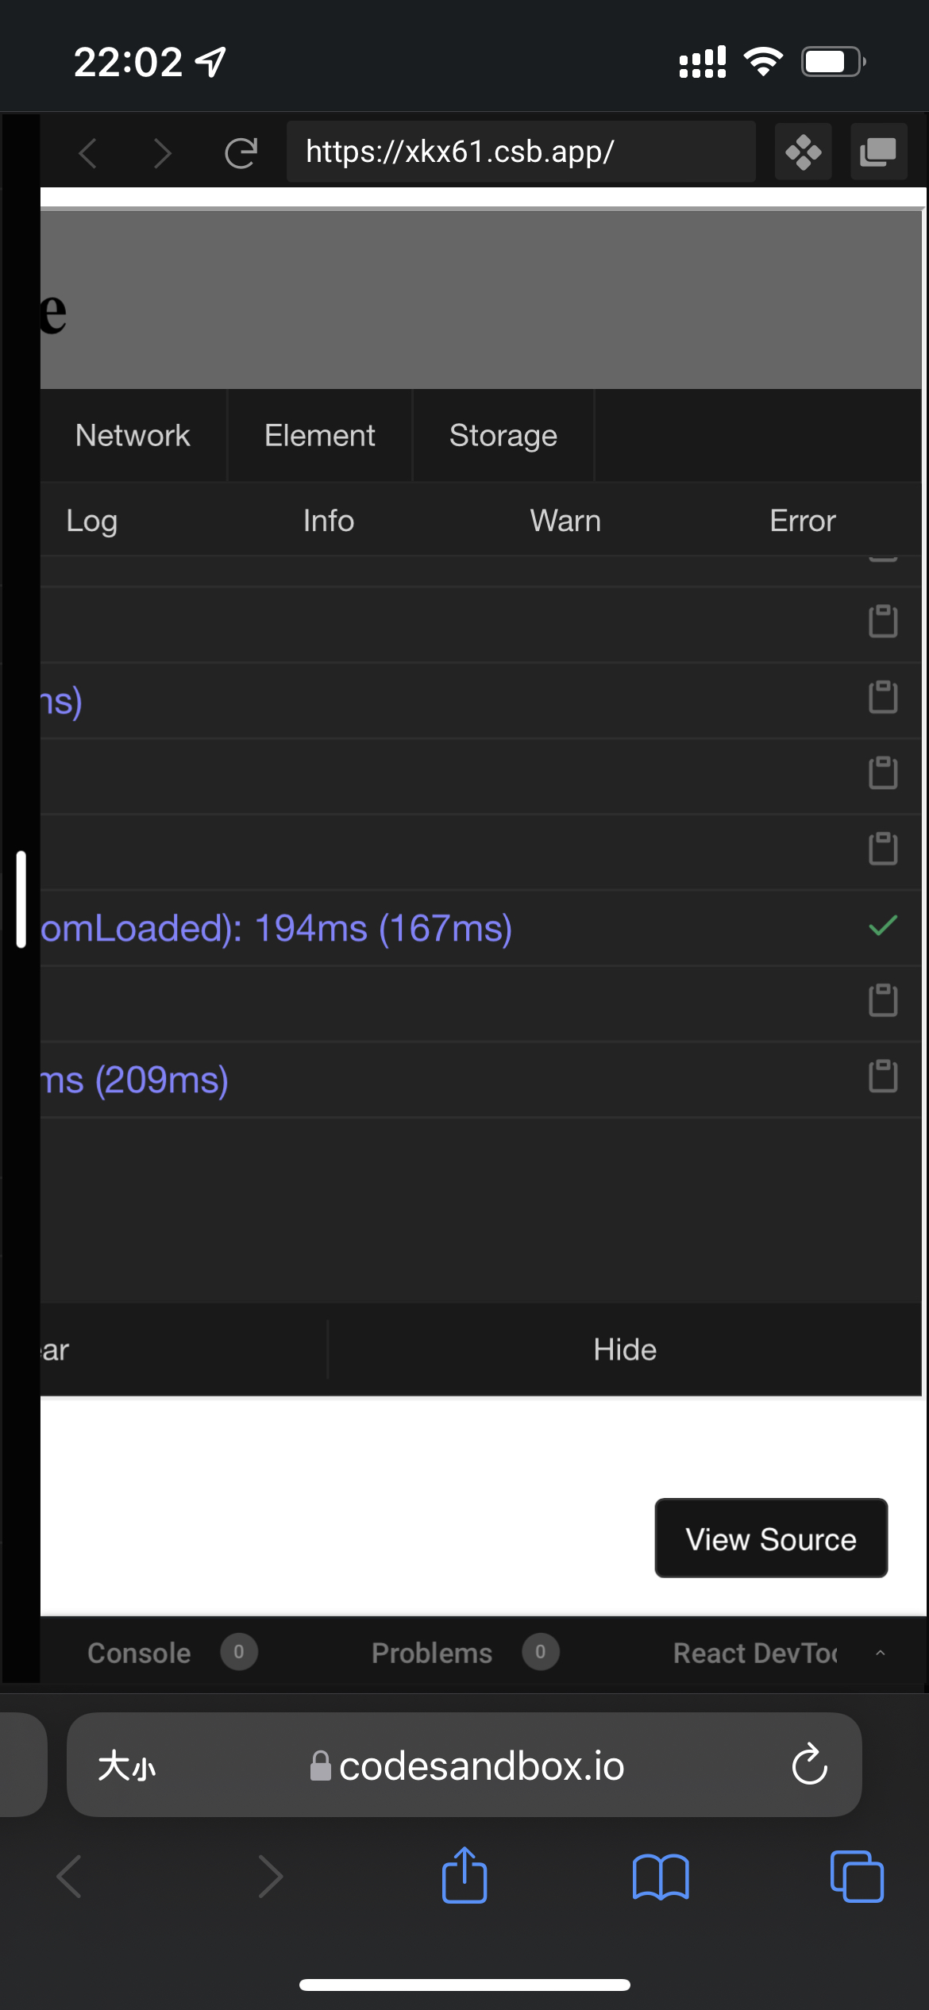929x2010 pixels.
Task: Toggle the Warn log filter
Action: [565, 521]
